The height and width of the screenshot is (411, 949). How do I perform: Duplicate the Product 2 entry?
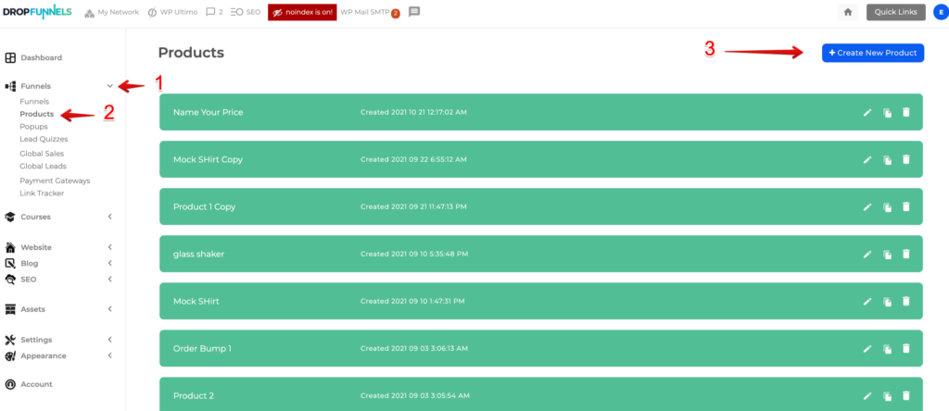tap(887, 395)
